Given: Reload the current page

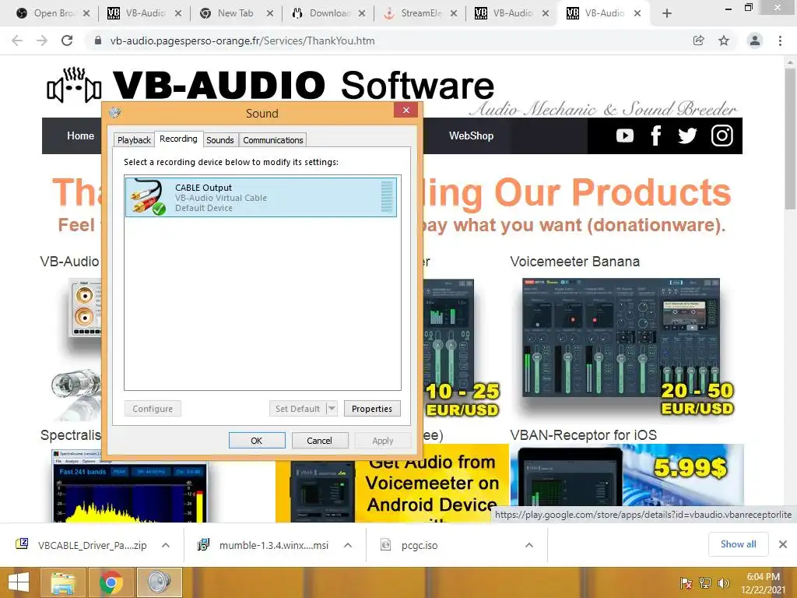Looking at the screenshot, I should tap(67, 40).
